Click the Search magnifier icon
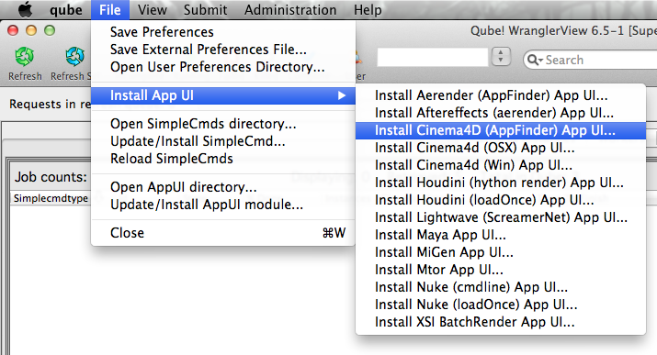 533,60
